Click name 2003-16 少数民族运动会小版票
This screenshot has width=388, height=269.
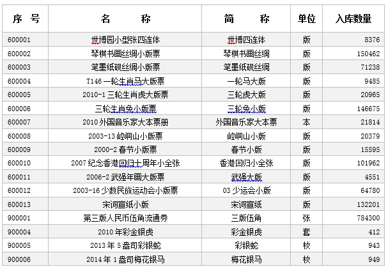coord(125,190)
